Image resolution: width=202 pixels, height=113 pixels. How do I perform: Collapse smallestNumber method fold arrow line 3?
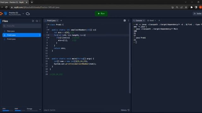click(x=49, y=30)
